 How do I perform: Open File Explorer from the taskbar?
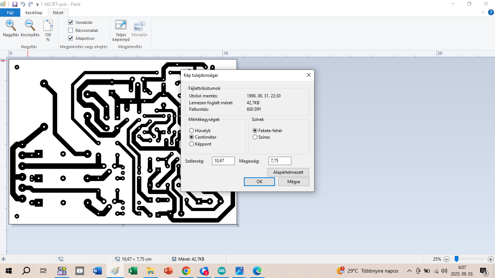tap(151, 270)
